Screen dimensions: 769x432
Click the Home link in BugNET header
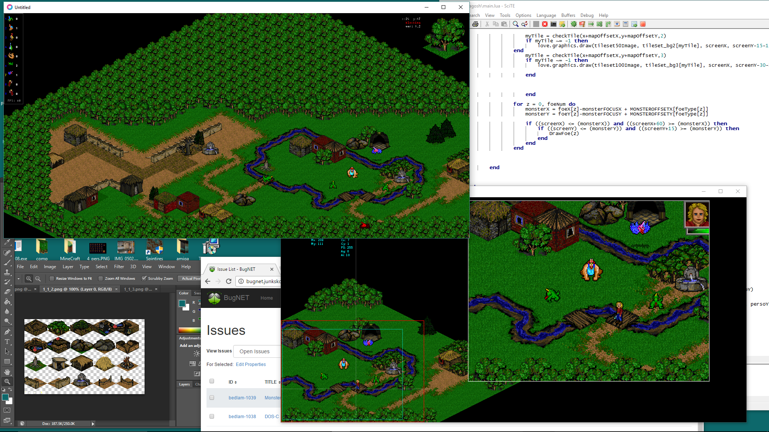[x=267, y=298]
